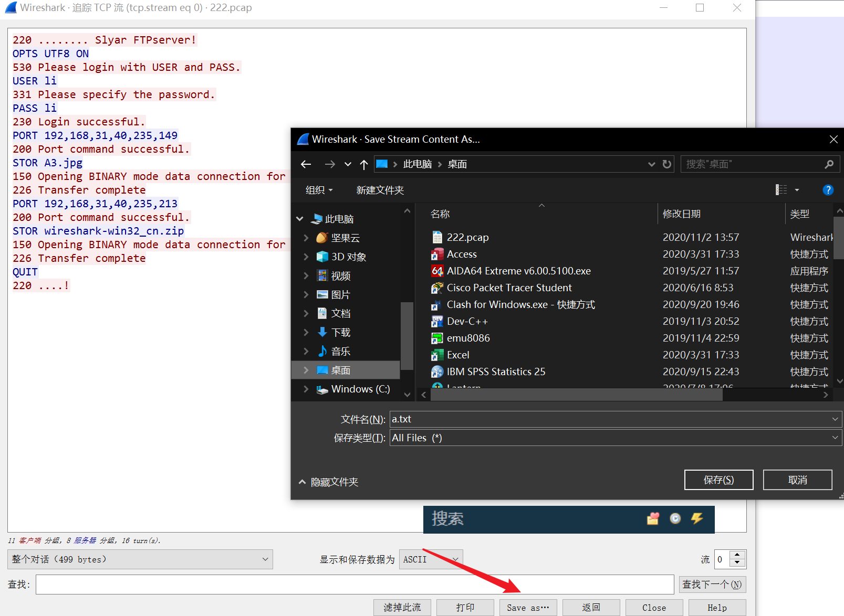Click the 查找 search text field
This screenshot has height=616, width=844.
point(355,585)
